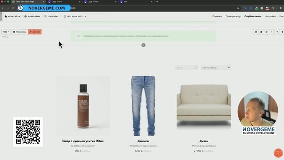Move the block up with arrow icon

[277, 32]
